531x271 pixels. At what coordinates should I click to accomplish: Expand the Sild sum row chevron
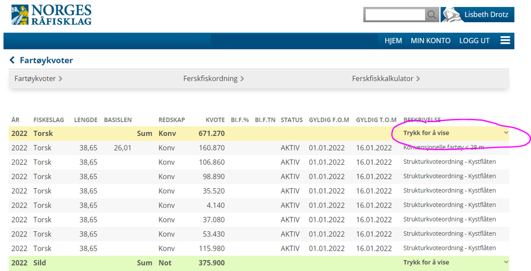(x=506, y=263)
